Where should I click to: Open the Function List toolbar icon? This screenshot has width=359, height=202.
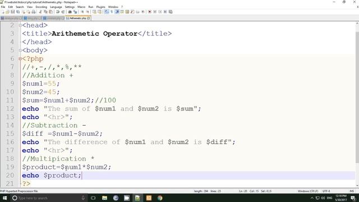point(132,12)
